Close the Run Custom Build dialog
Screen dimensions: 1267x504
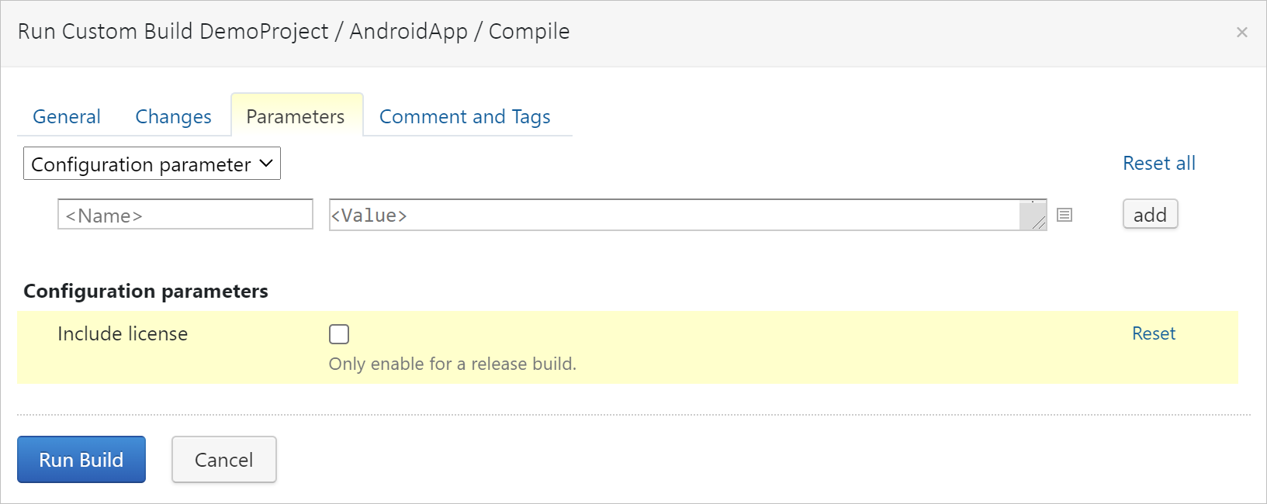pyautogui.click(x=1242, y=32)
